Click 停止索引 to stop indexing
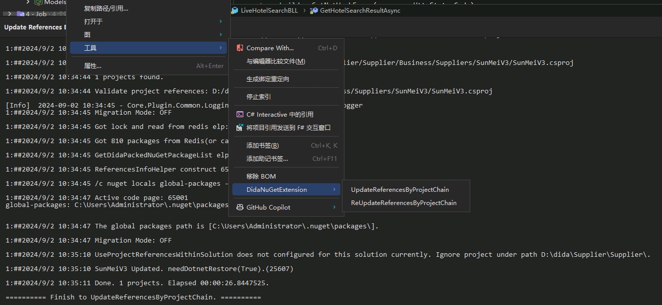The height and width of the screenshot is (305, 662). click(x=258, y=97)
